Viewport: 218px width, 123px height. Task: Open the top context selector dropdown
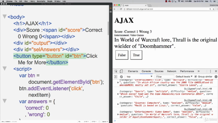[139, 77]
